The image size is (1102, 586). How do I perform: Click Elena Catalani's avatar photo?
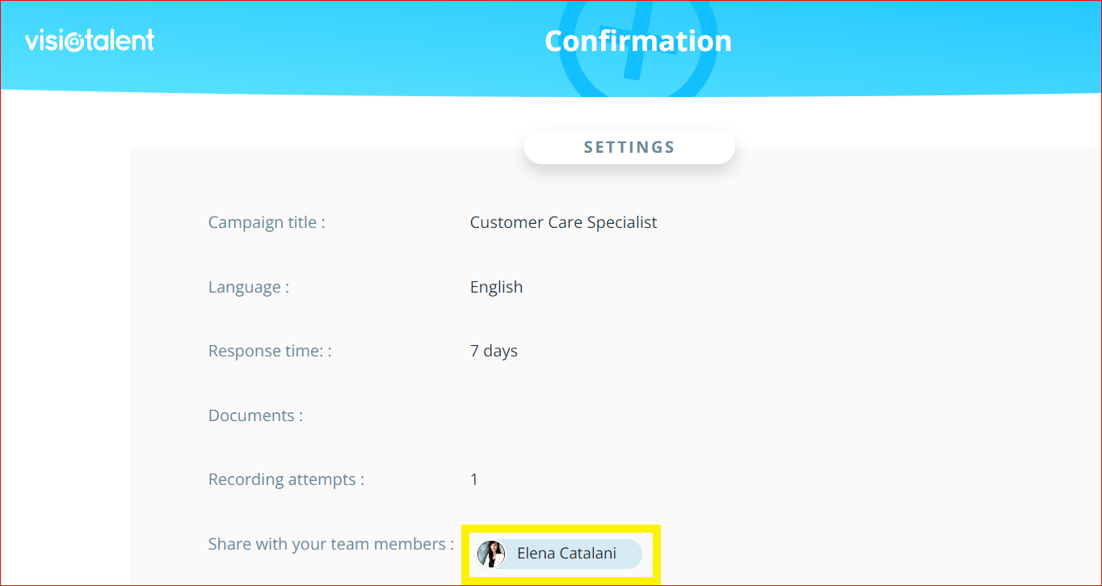tap(491, 554)
